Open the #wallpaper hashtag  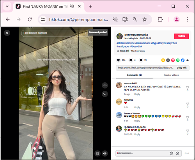click(x=123, y=46)
